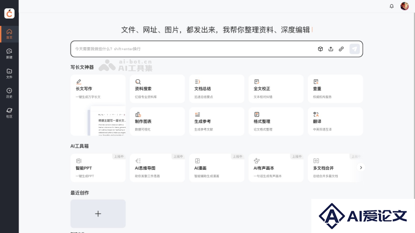
Task: Open the 文件 files sidebar item
Action: tap(9, 74)
